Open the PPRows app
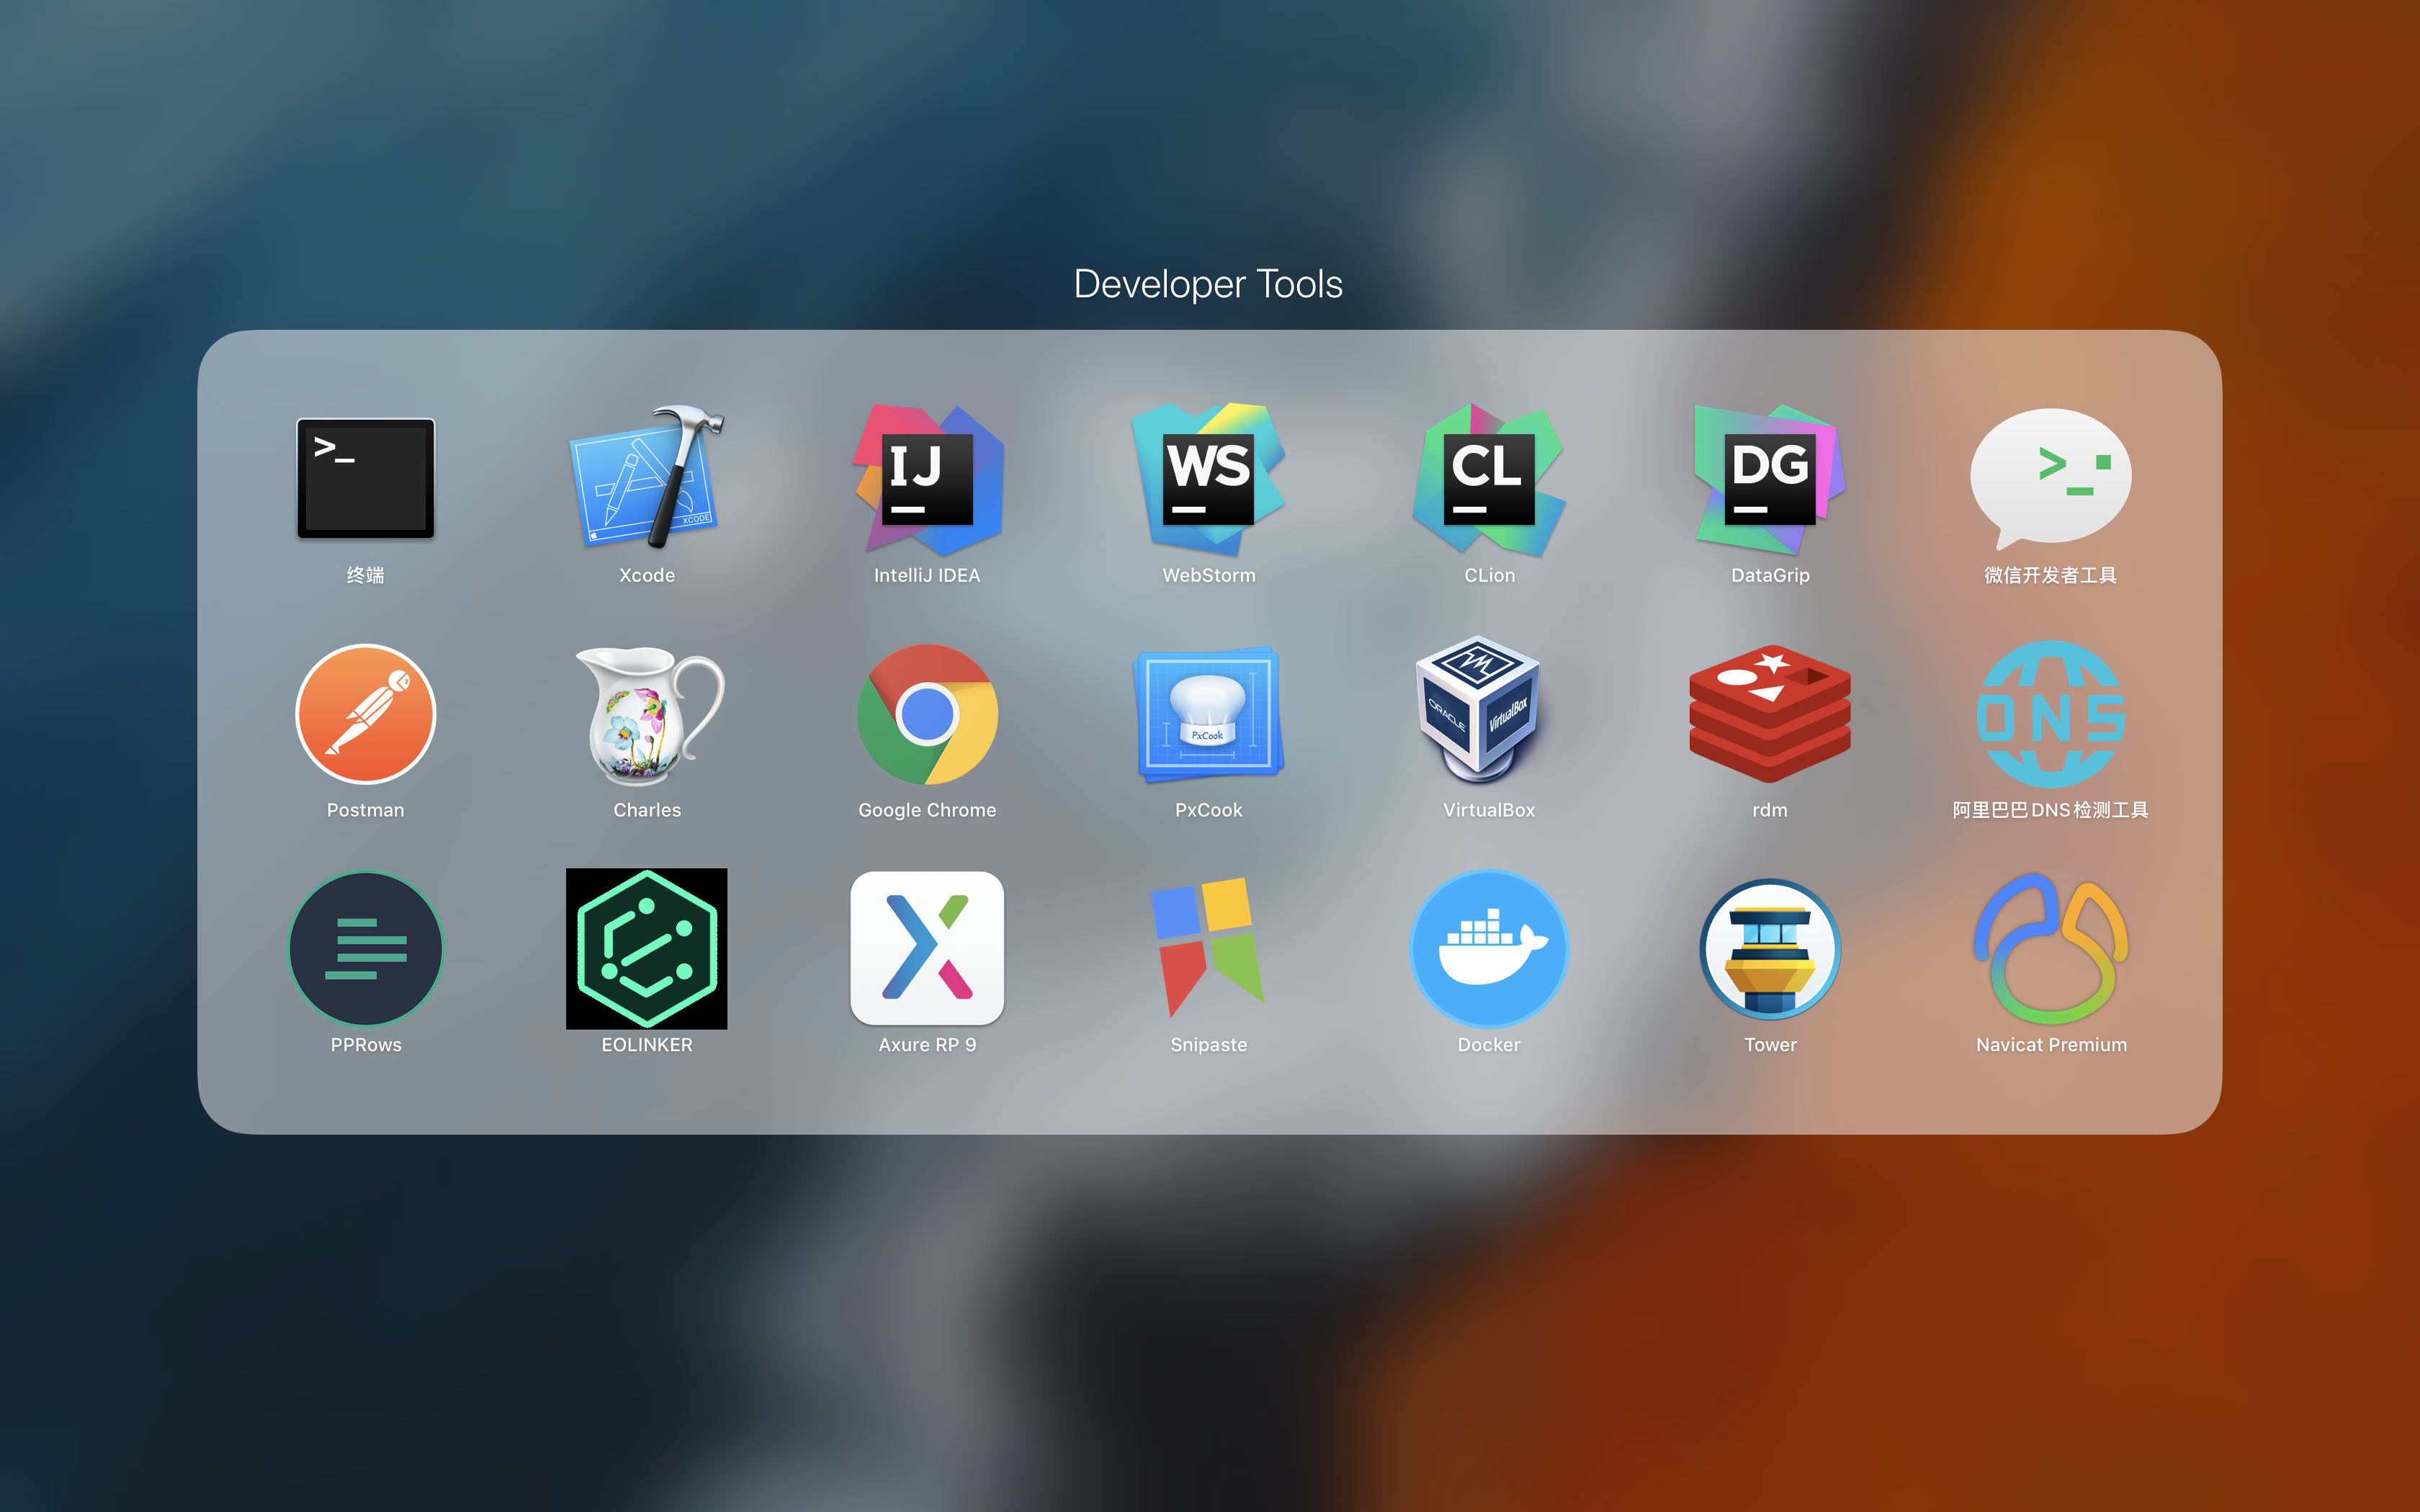 pyautogui.click(x=365, y=949)
